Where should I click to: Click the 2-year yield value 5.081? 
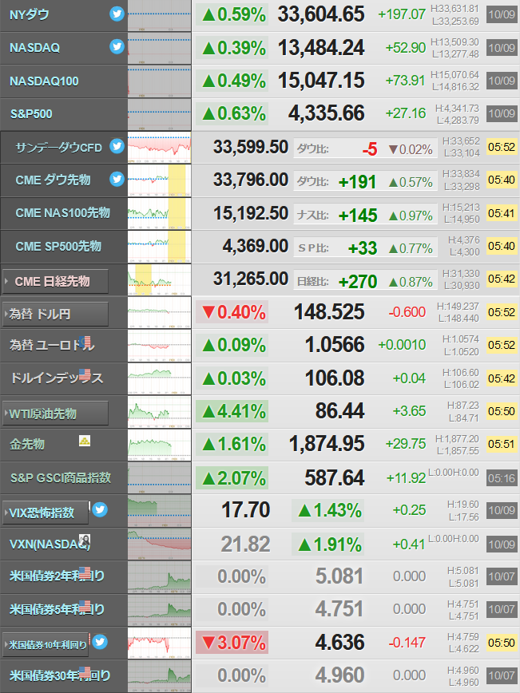[339, 576]
